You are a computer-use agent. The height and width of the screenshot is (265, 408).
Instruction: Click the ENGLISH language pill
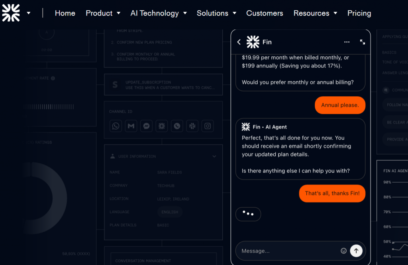pos(170,212)
